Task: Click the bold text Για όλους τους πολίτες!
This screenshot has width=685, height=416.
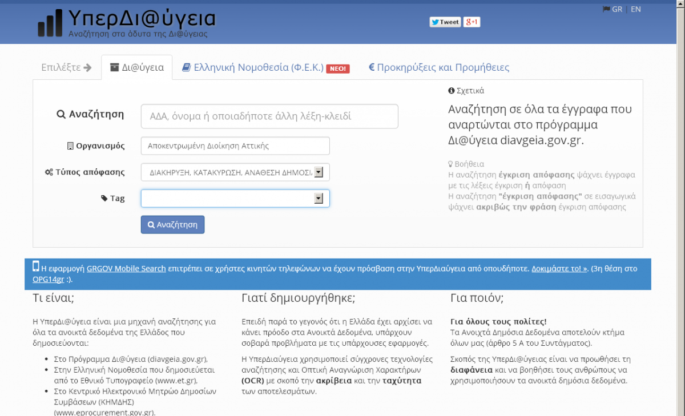Action: [499, 322]
